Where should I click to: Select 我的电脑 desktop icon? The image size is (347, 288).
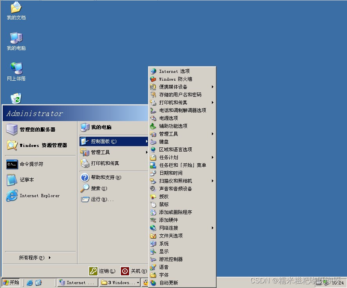click(16, 41)
